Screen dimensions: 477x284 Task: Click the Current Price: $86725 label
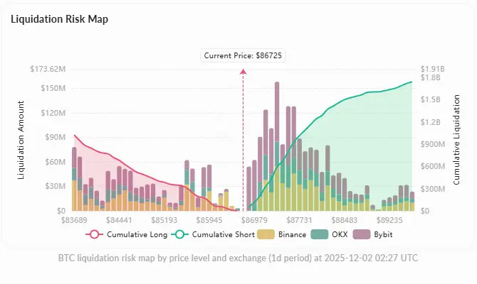click(x=244, y=55)
